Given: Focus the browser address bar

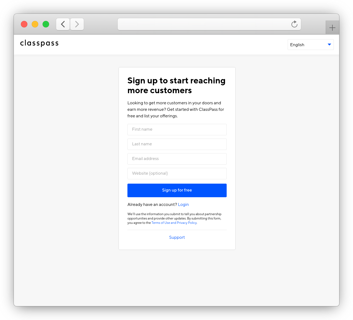Looking at the screenshot, I should (x=209, y=24).
